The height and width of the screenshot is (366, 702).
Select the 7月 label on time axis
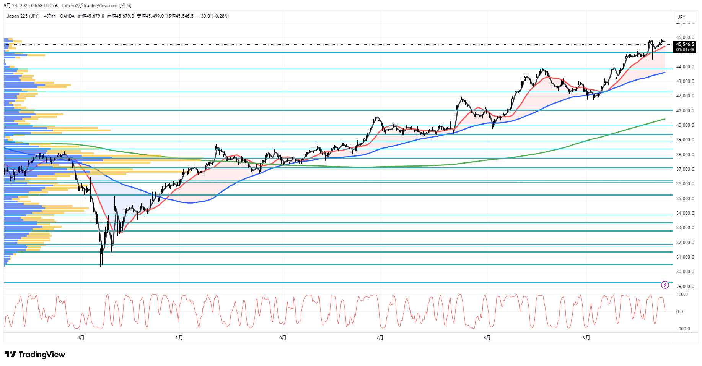point(380,337)
